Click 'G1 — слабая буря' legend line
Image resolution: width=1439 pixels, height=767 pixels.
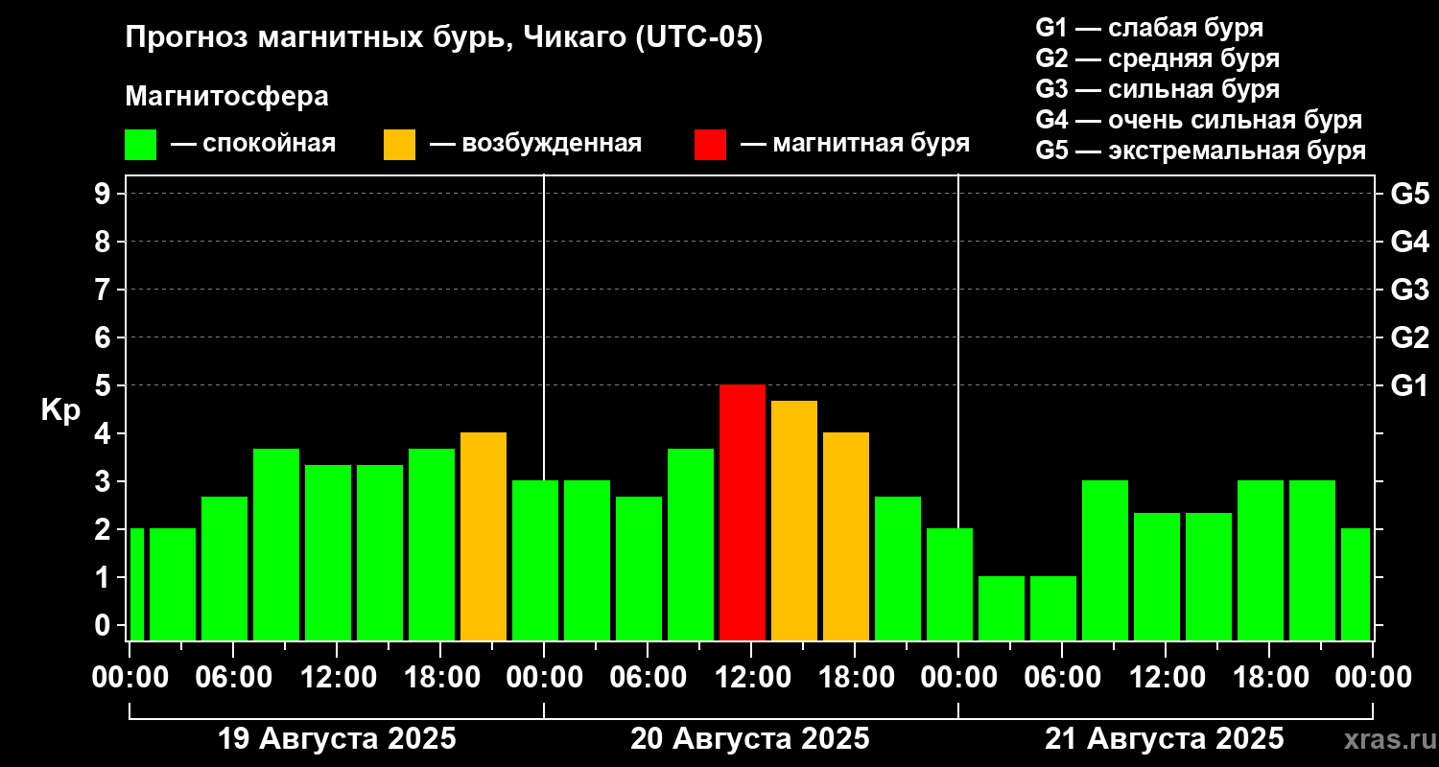point(1149,28)
